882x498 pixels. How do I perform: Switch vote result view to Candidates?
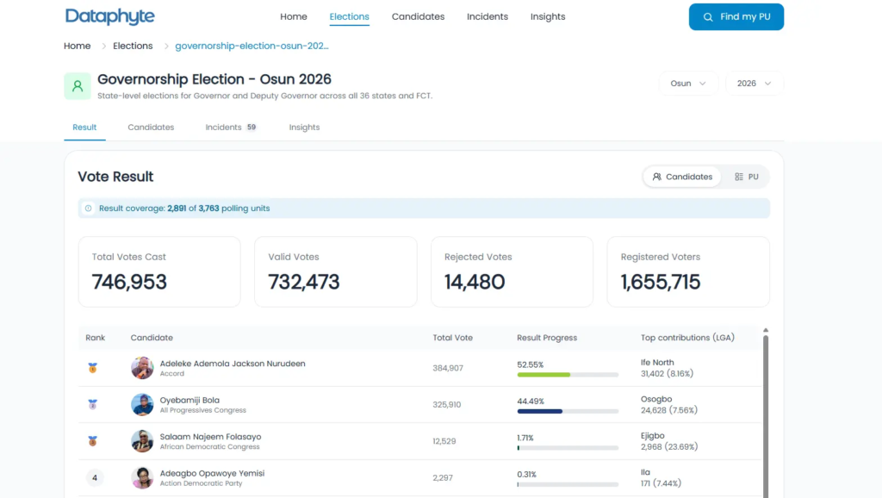[x=682, y=177]
